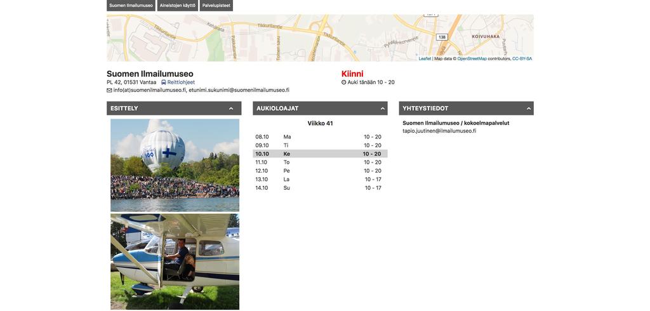Click the Auki tänään 10 - 20 text
The height and width of the screenshot is (311, 650).
point(371,83)
